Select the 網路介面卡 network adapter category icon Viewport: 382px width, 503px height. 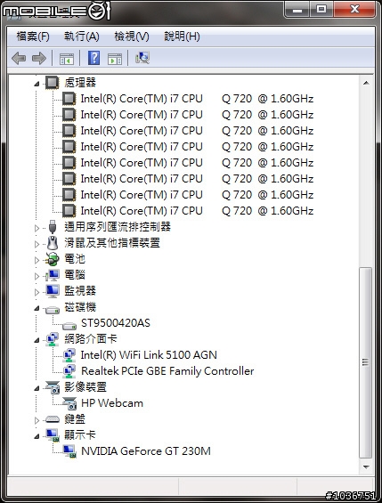52,339
